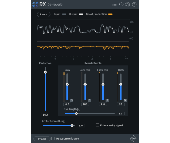Click the -40 dB scale label
Screen dimensions: 170x143
(131, 32)
